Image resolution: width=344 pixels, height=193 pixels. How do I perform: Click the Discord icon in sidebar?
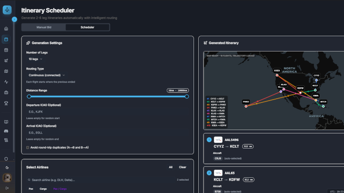(6, 131)
